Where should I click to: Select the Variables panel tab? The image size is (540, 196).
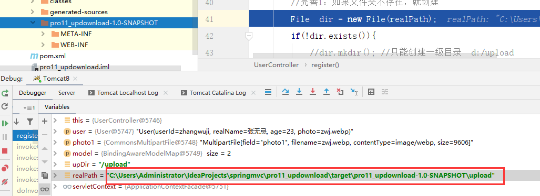57,107
